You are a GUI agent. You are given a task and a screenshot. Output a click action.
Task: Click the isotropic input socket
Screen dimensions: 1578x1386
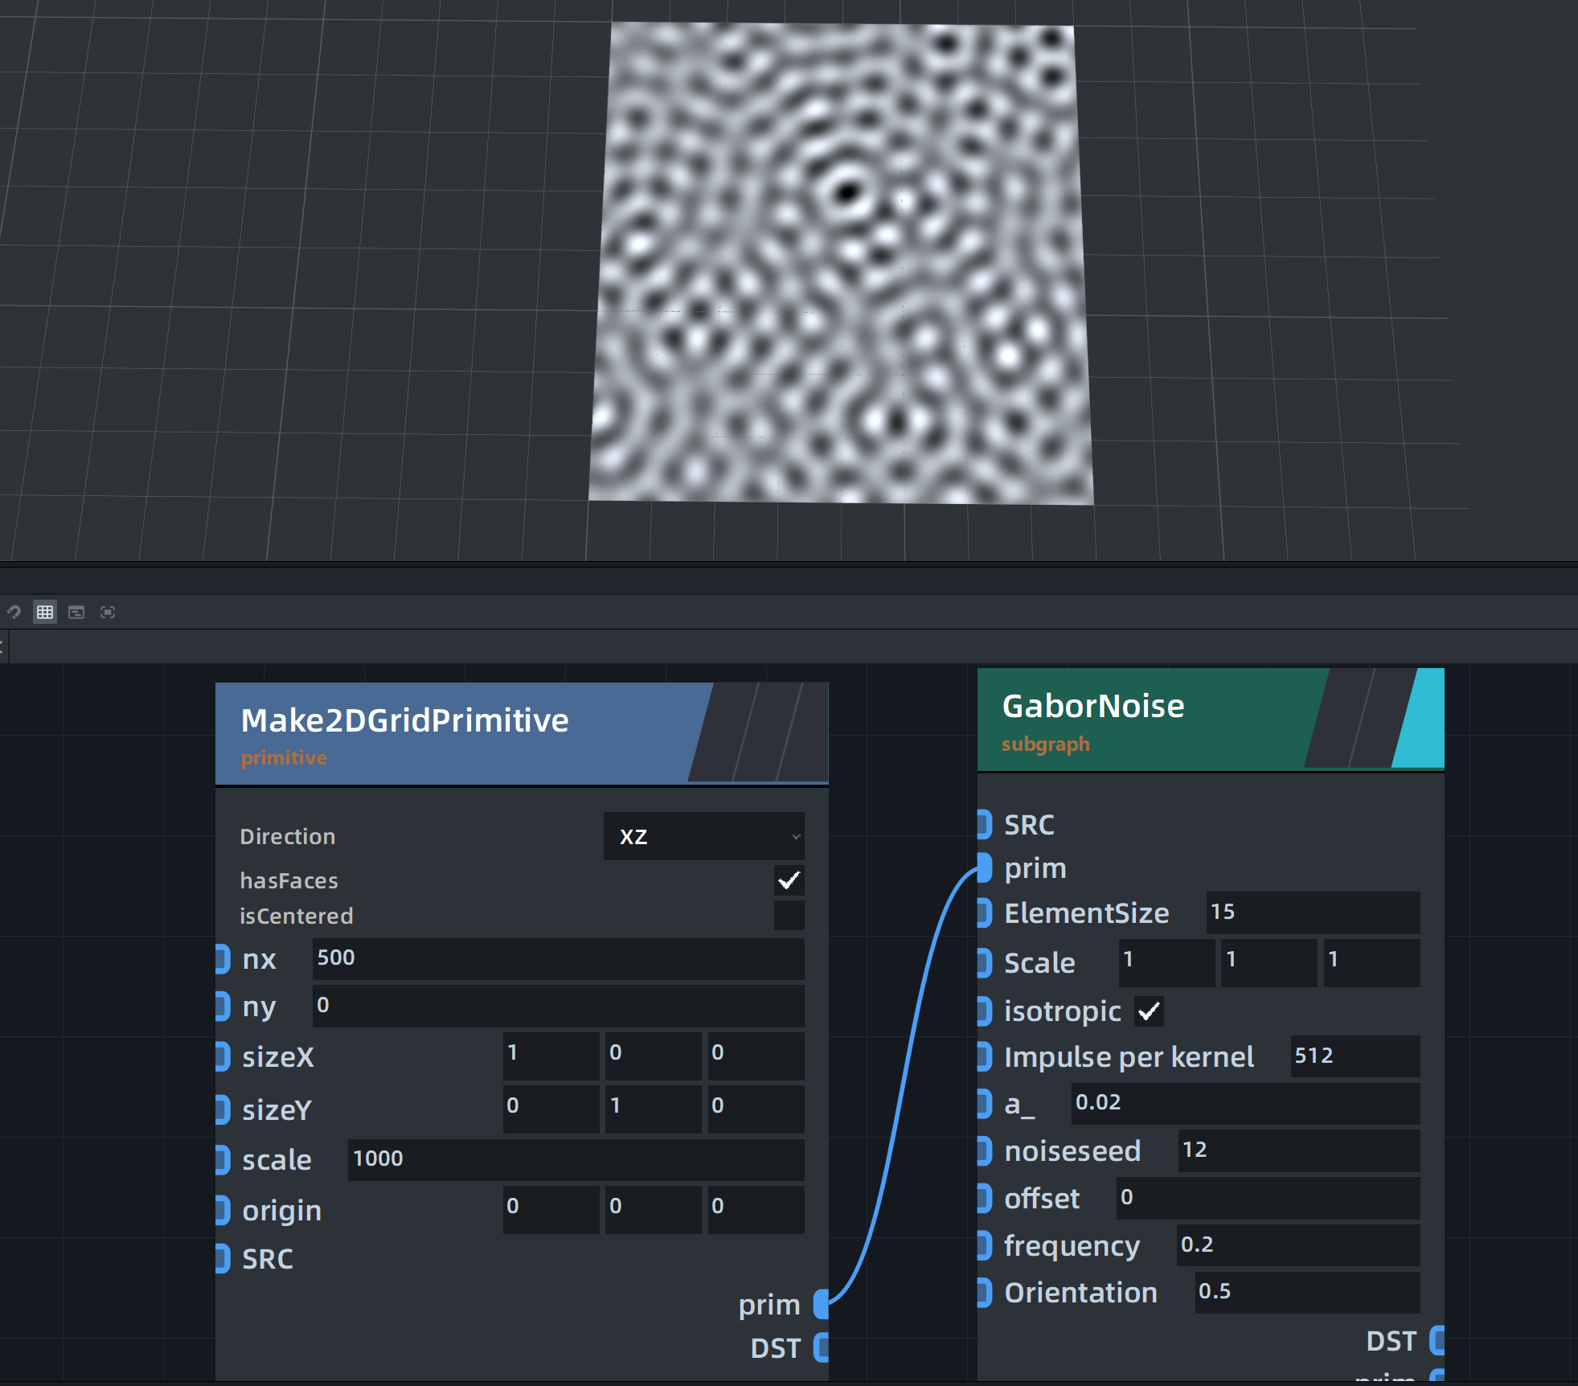[x=985, y=1011]
